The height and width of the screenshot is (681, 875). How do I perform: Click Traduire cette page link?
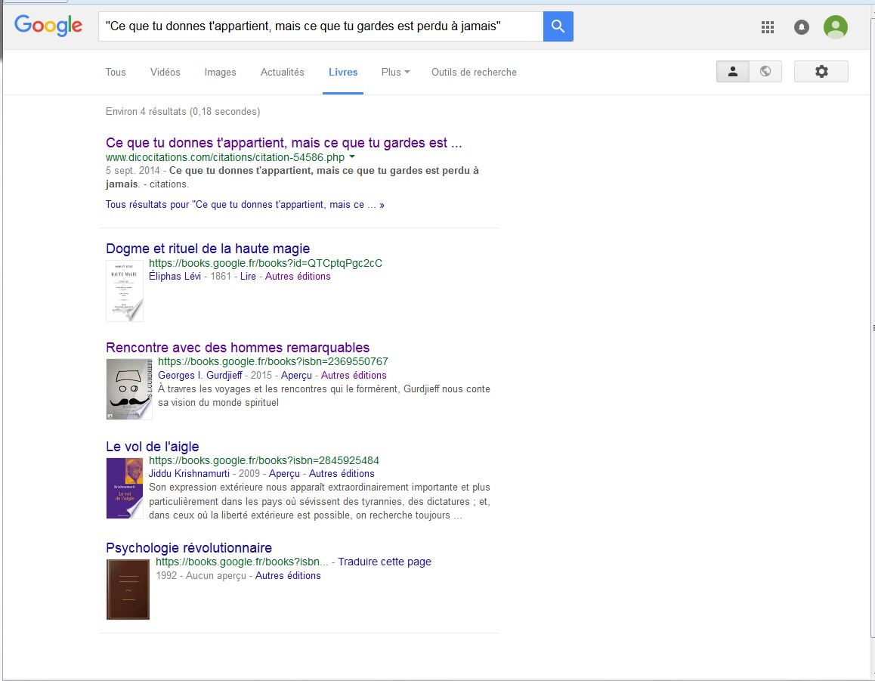[x=385, y=562]
